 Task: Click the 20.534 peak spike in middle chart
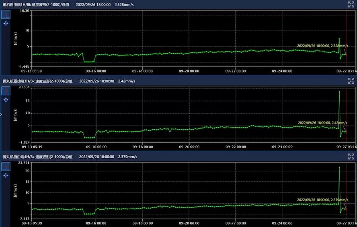click(339, 92)
